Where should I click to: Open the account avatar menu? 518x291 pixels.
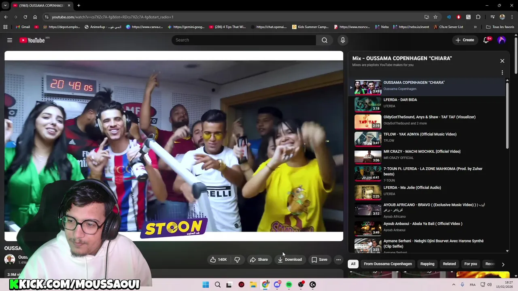pyautogui.click(x=501, y=40)
